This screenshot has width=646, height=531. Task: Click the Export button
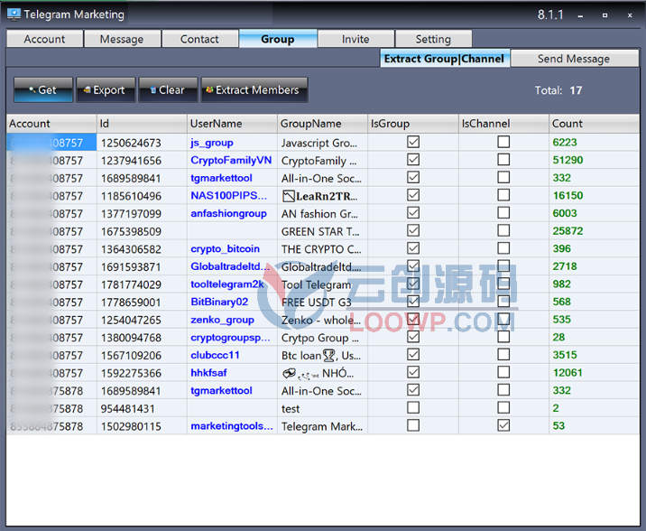coord(106,90)
